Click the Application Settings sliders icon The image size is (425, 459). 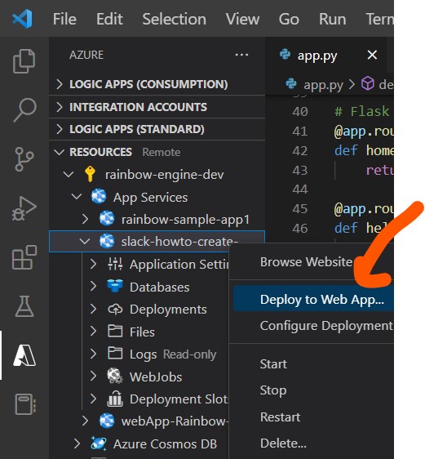115,264
